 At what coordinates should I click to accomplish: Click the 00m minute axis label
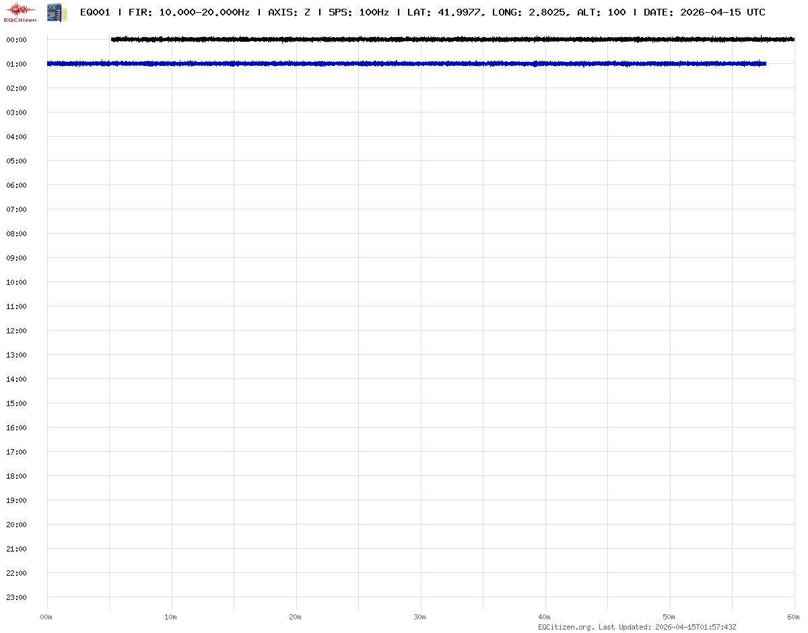click(46, 617)
